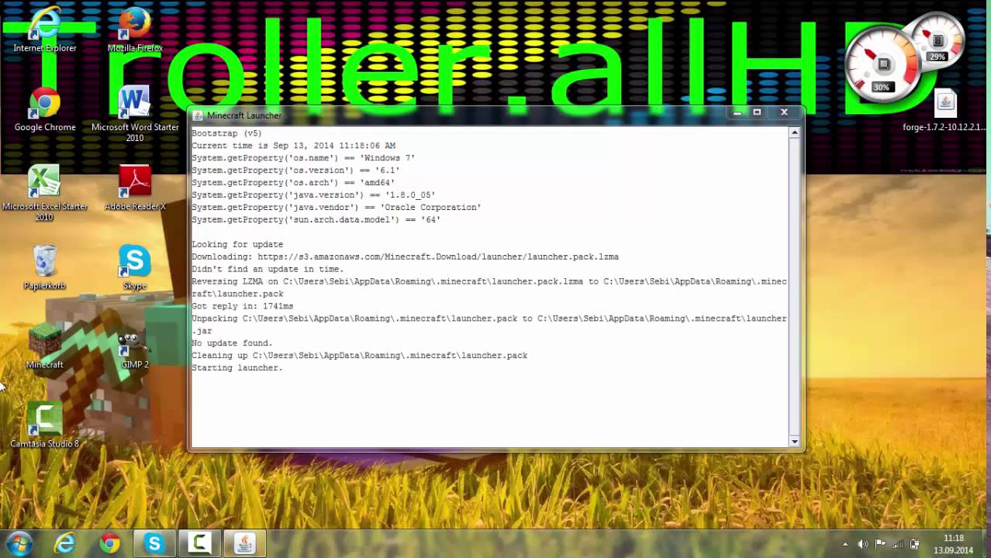Click the power battery tray icon
This screenshot has width=991, height=558.
(x=914, y=544)
